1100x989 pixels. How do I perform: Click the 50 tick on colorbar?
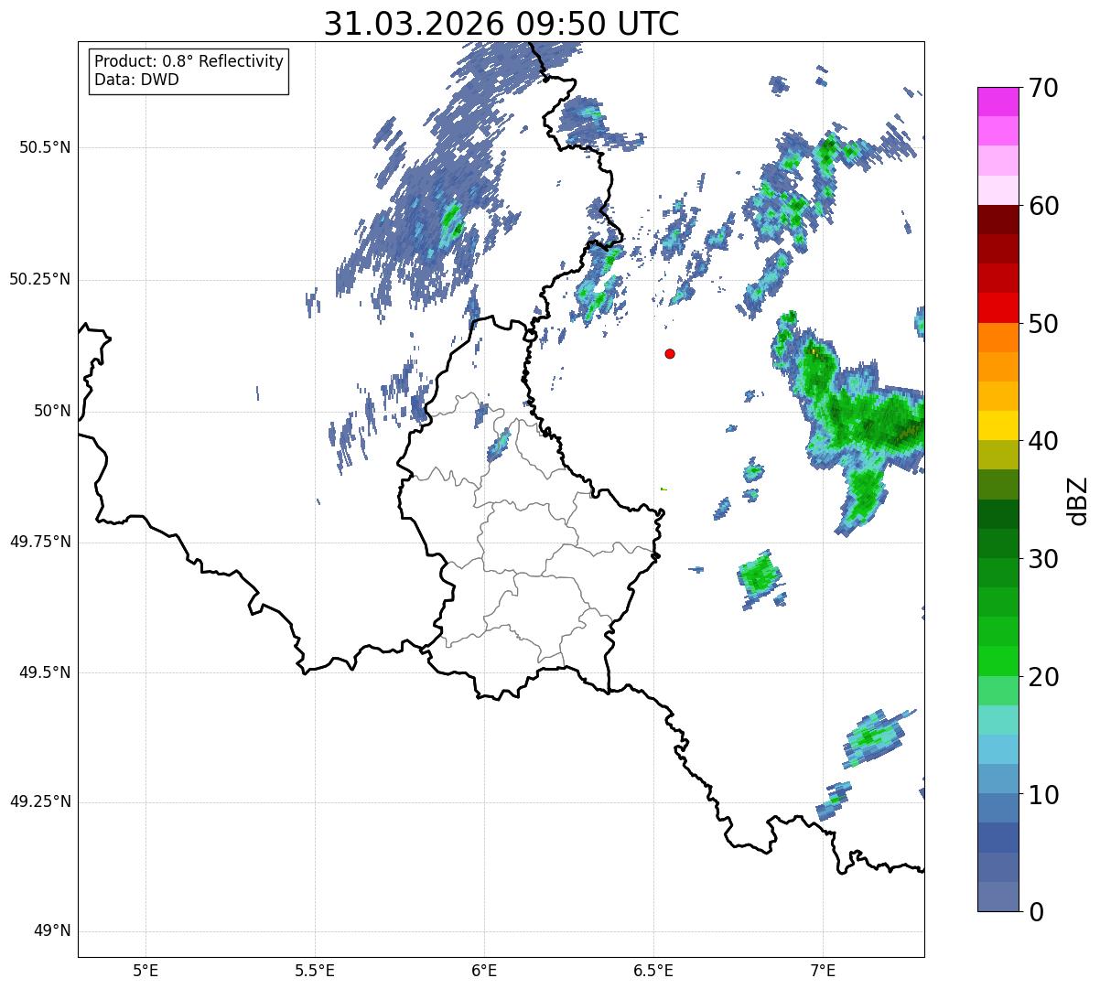[1043, 324]
